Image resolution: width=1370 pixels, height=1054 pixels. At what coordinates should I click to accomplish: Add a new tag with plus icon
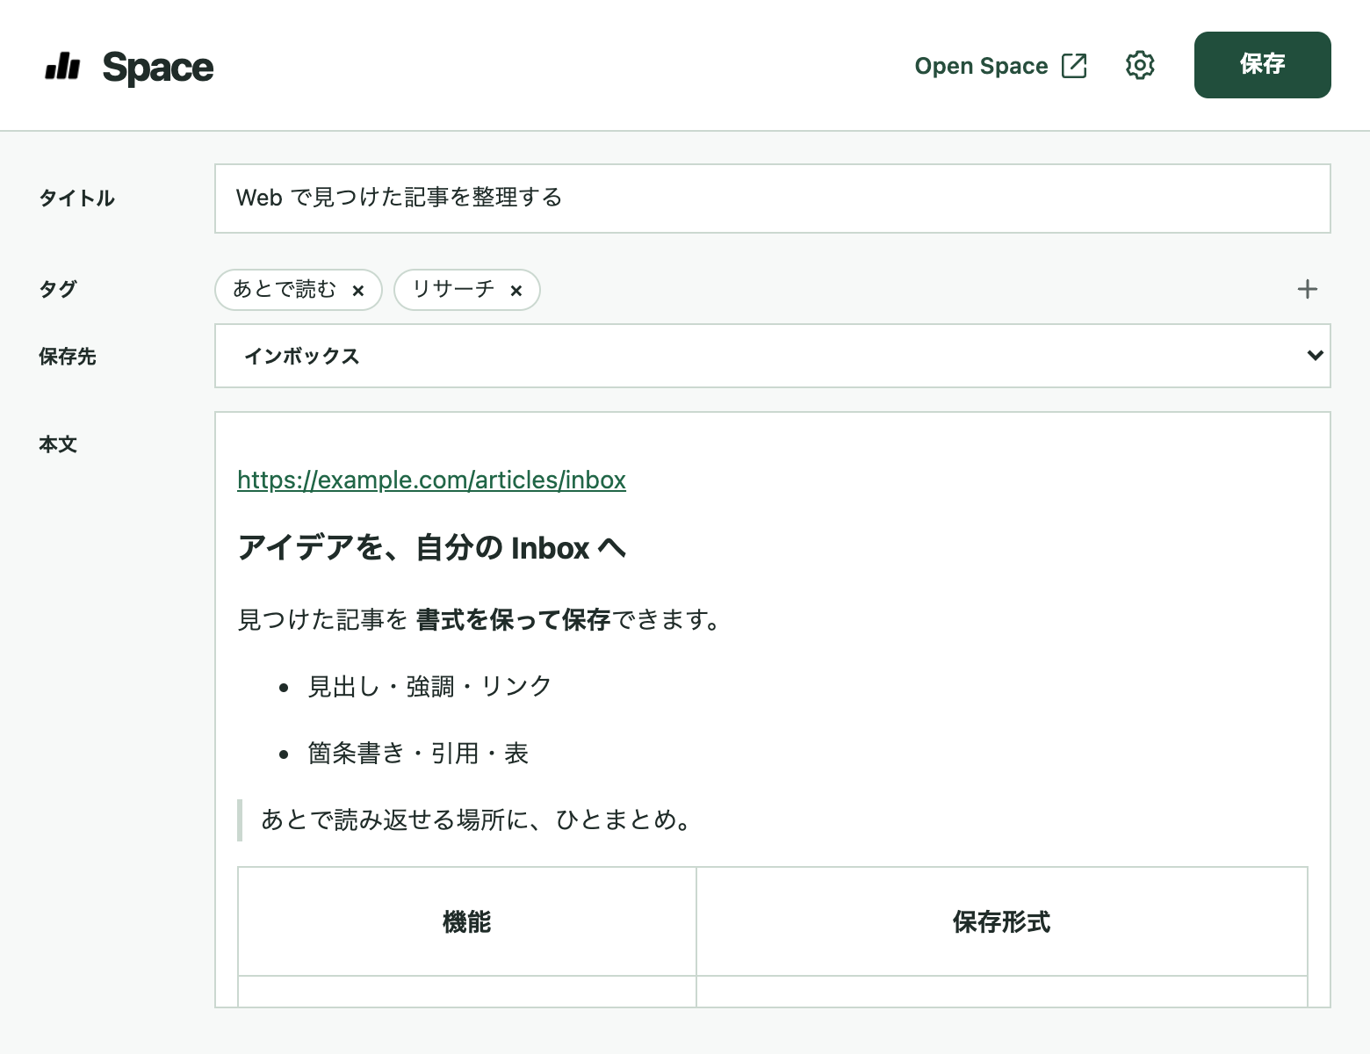point(1308,289)
